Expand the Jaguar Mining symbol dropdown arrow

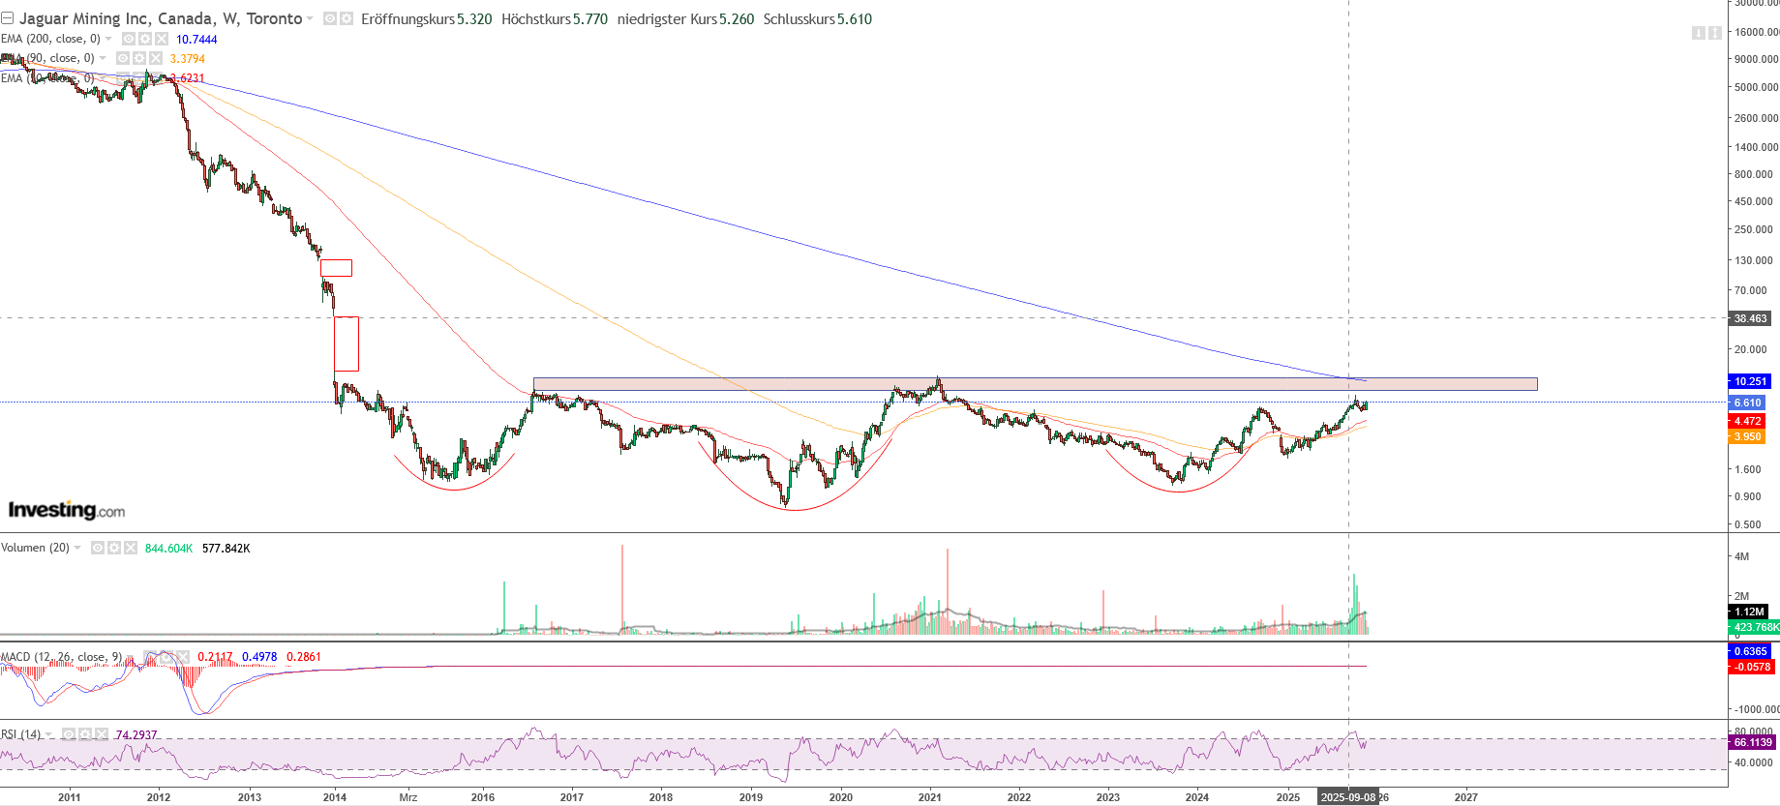(310, 19)
